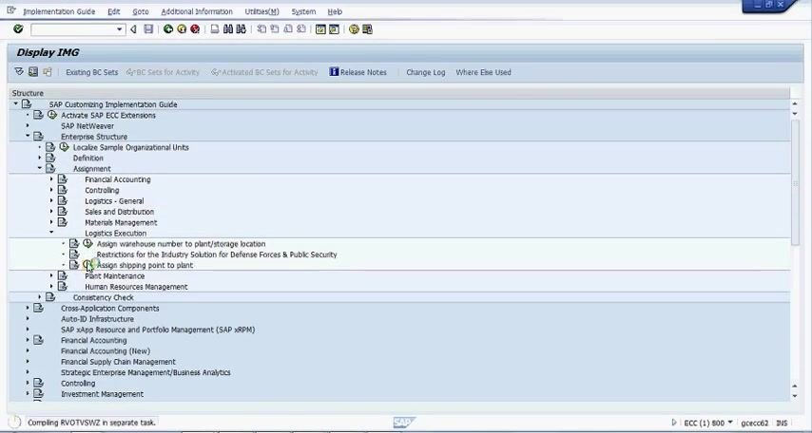Open the ECC (1) 800 status bar dropdown
Screen dimensions: 812x433
pos(730,423)
